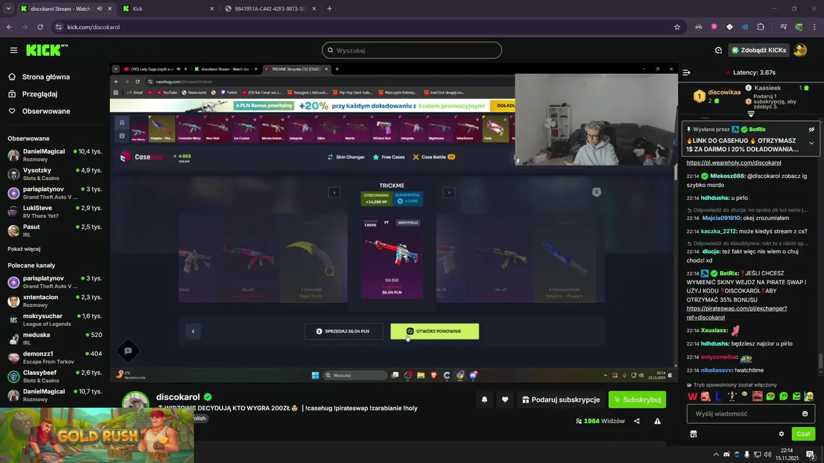
Task: Click the Kick search field Wyszukaj
Action: point(412,50)
